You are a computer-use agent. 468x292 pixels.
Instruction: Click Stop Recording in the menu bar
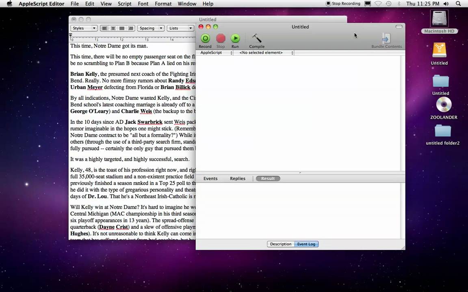(343, 4)
